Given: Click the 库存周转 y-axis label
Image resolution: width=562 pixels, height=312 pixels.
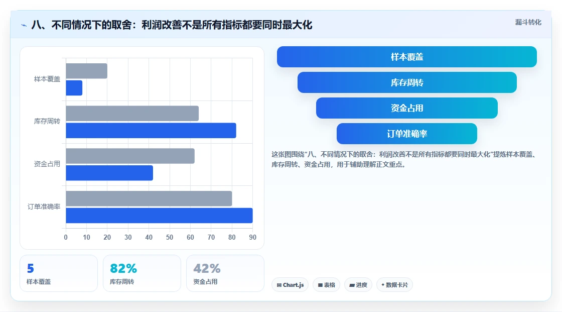Looking at the screenshot, I should [47, 122].
